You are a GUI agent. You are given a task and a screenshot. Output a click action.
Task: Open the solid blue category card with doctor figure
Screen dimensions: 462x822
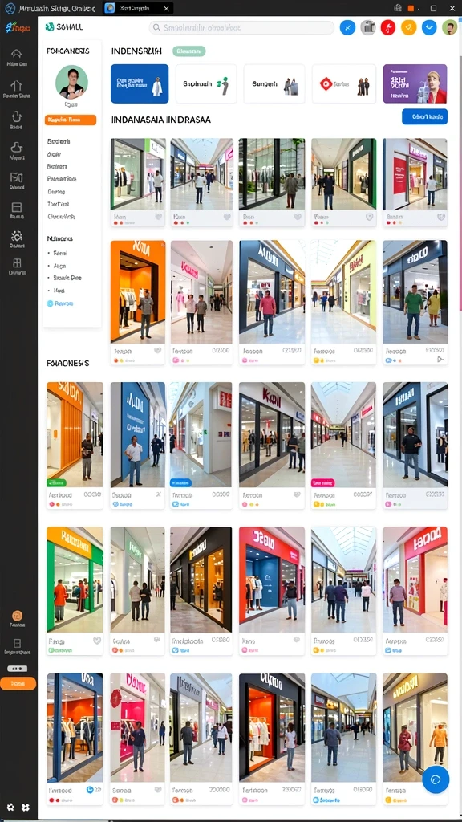coord(140,83)
